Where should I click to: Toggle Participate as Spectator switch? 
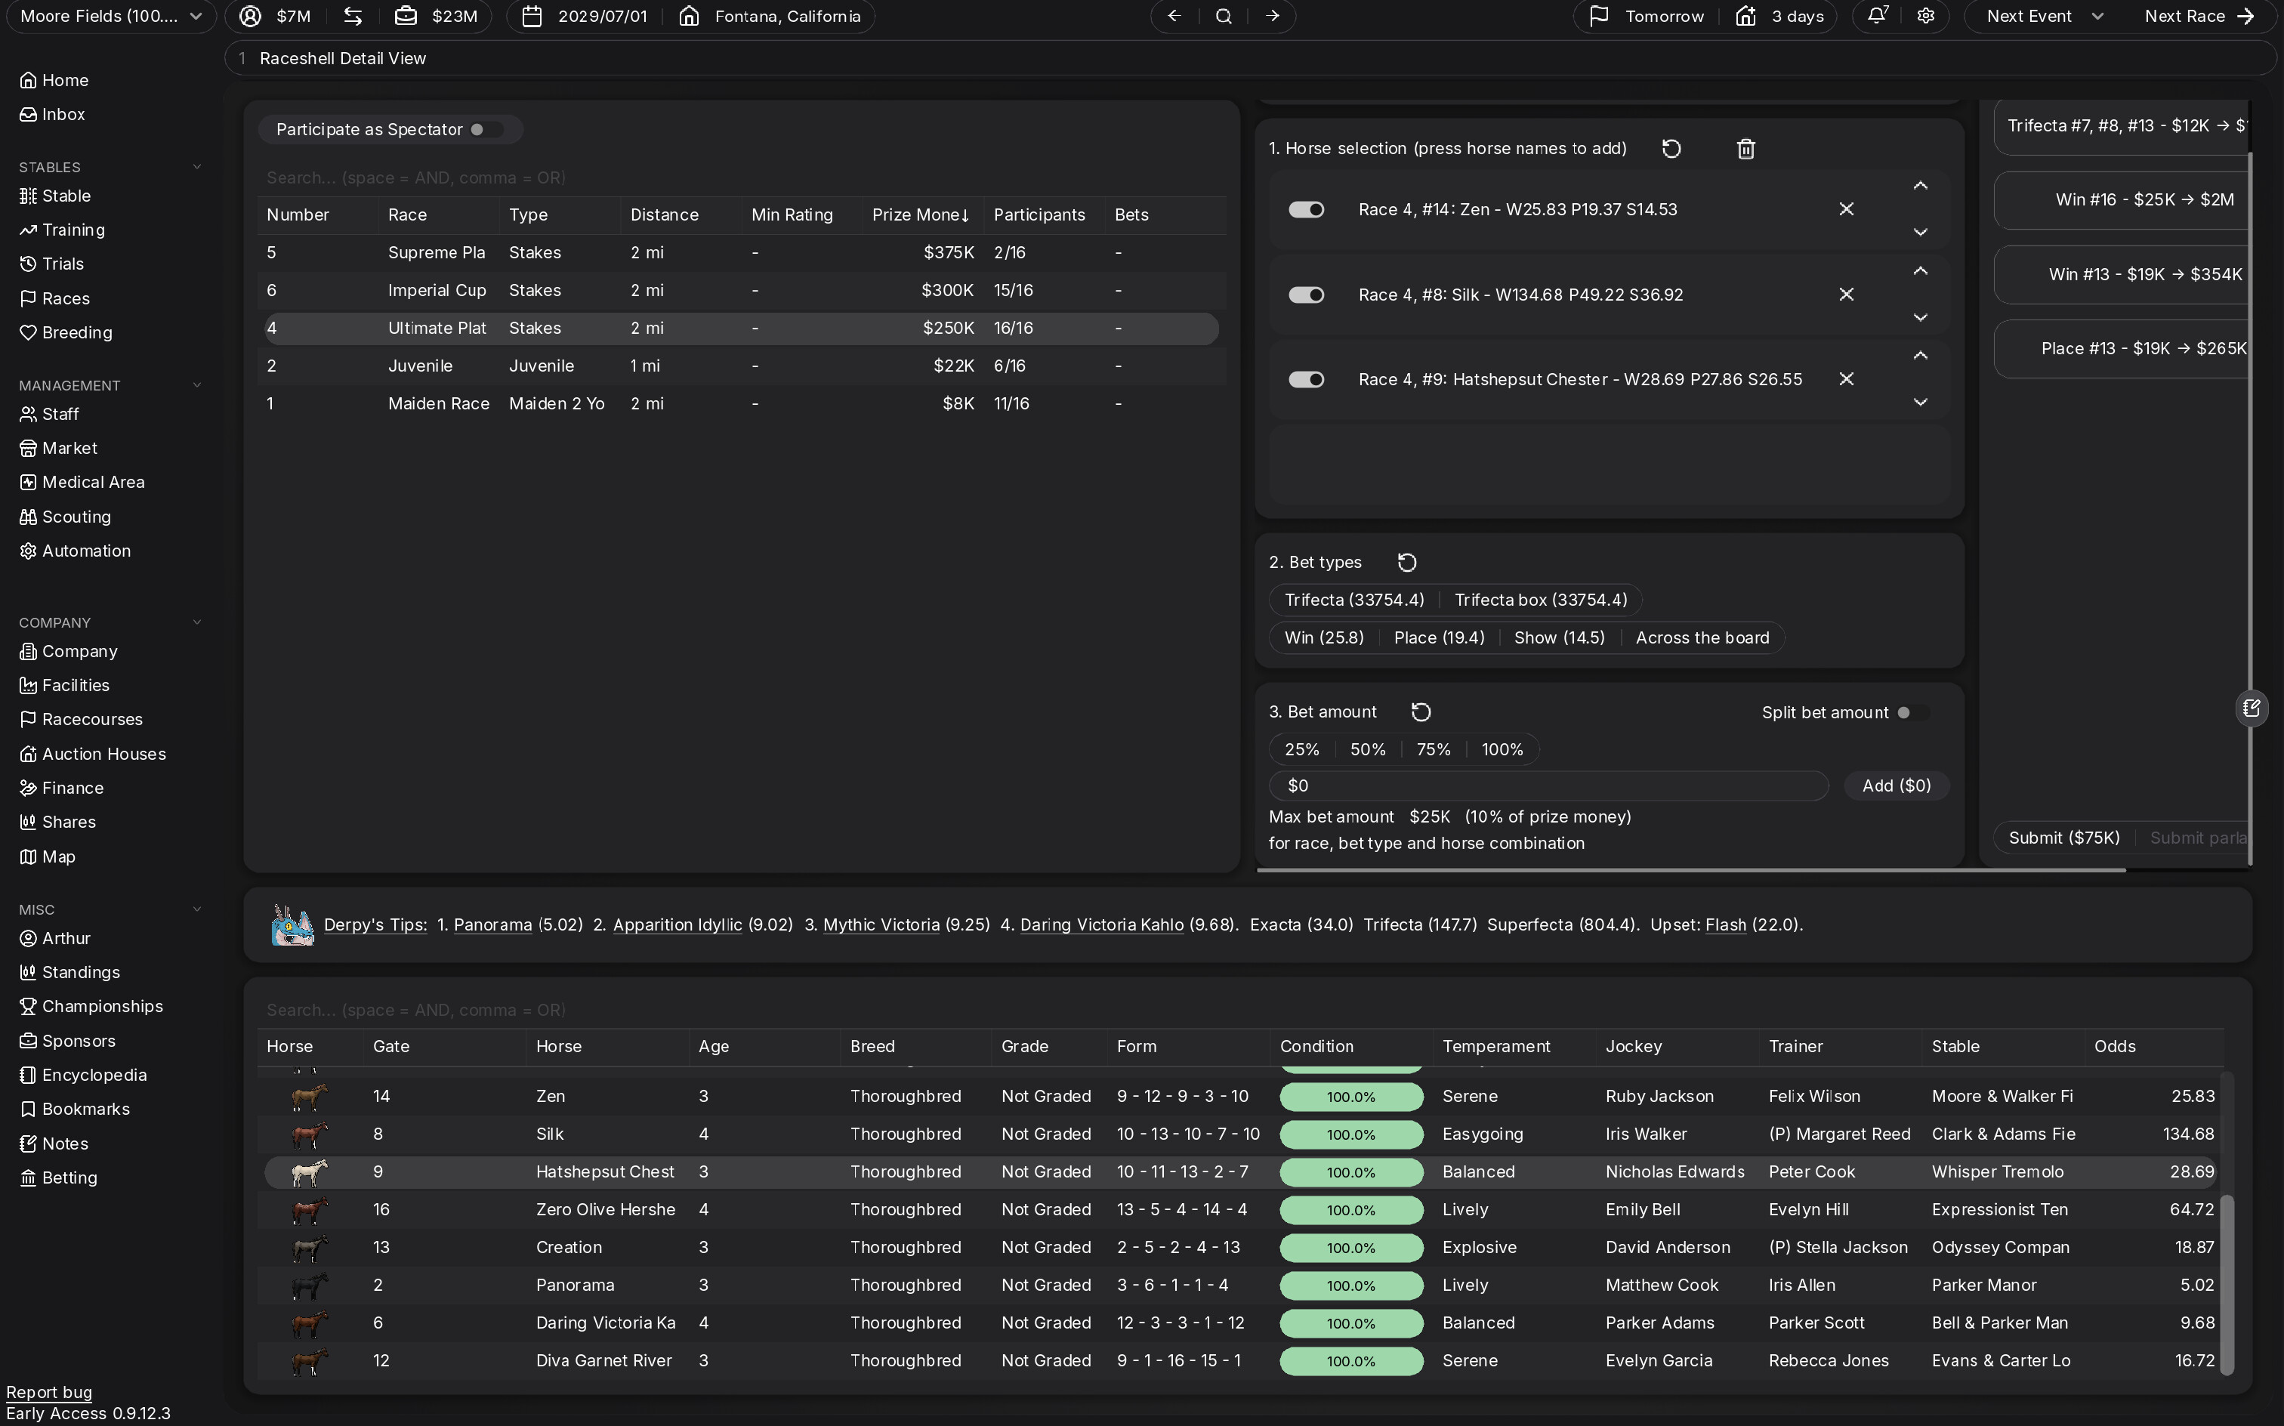486,129
